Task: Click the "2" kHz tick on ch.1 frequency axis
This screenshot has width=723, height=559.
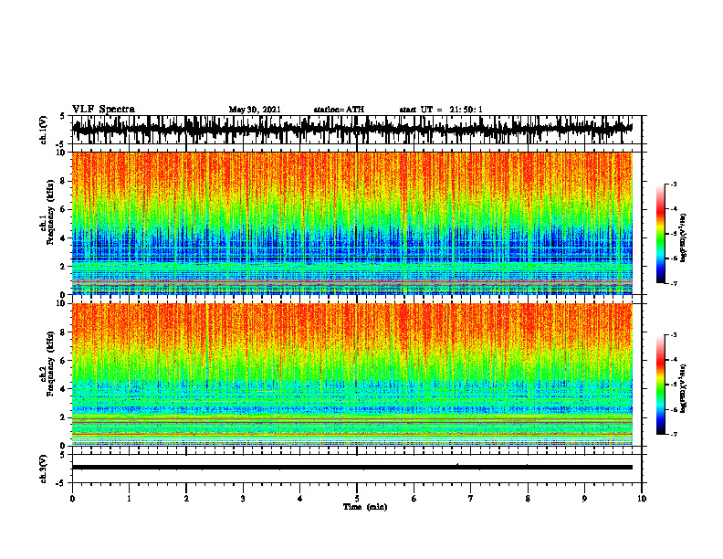Action: tap(64, 266)
